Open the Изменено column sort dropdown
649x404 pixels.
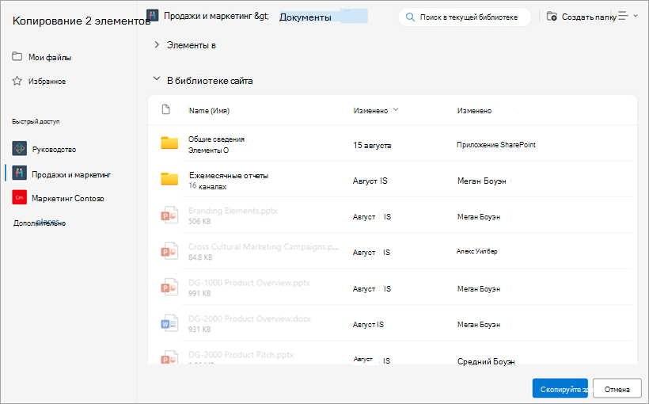pyautogui.click(x=396, y=110)
